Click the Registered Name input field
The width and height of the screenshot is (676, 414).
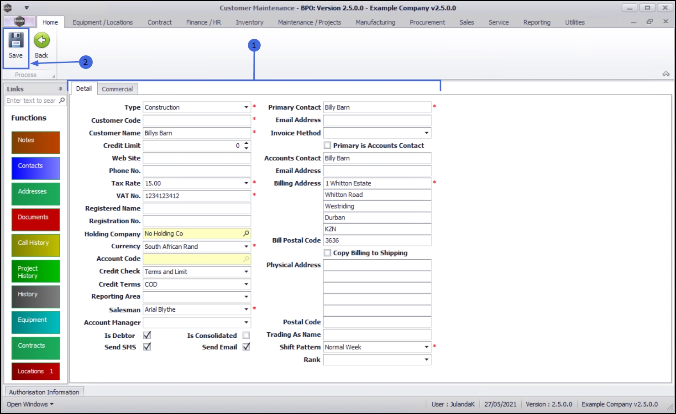(197, 209)
